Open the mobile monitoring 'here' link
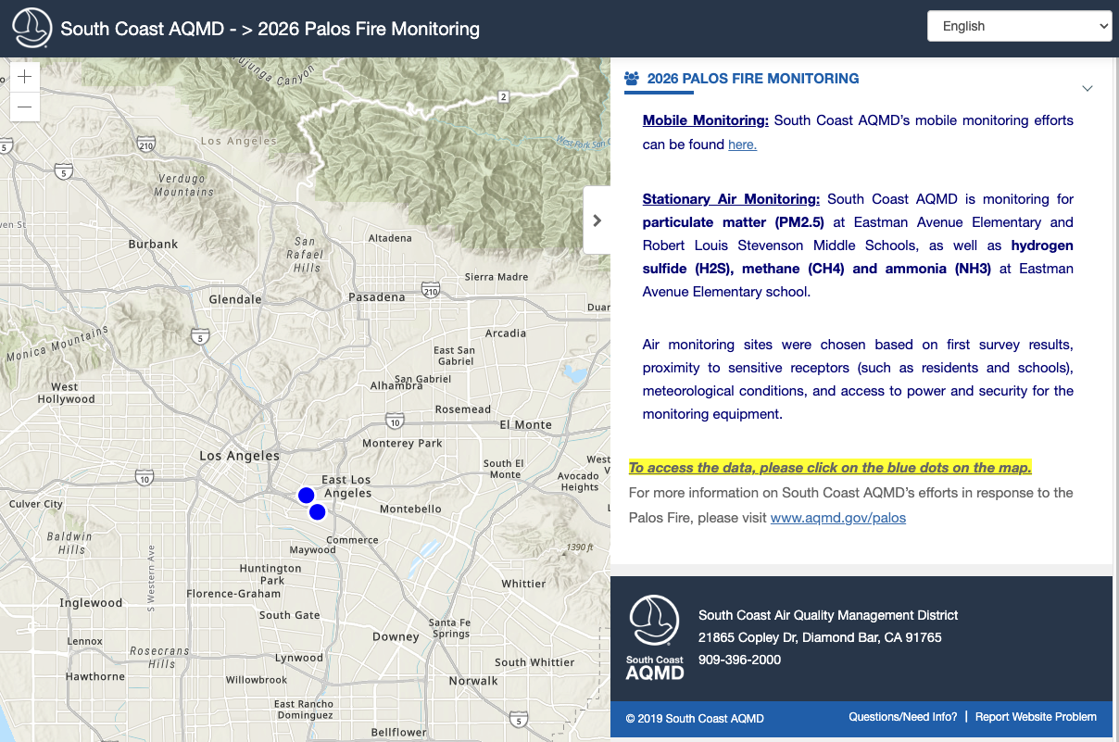The height and width of the screenshot is (742, 1119). 742,145
